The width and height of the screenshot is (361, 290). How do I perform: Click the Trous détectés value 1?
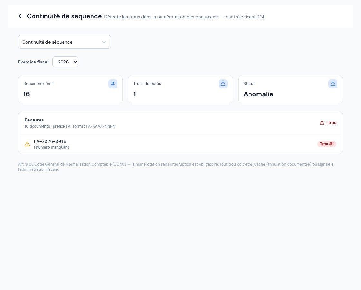pos(135,94)
